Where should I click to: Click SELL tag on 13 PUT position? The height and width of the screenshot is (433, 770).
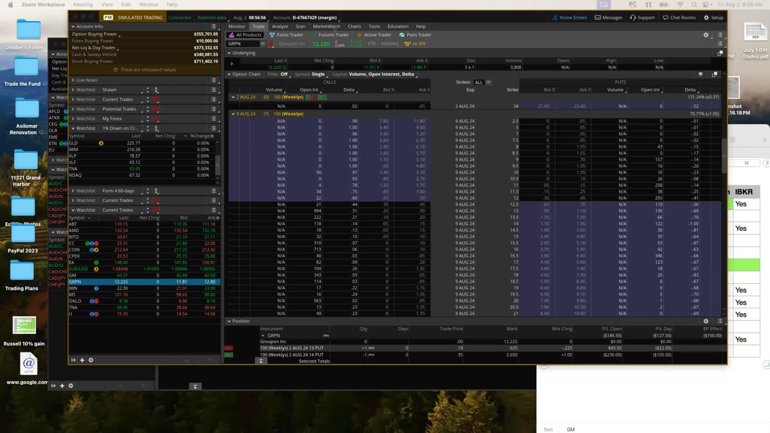229,348
